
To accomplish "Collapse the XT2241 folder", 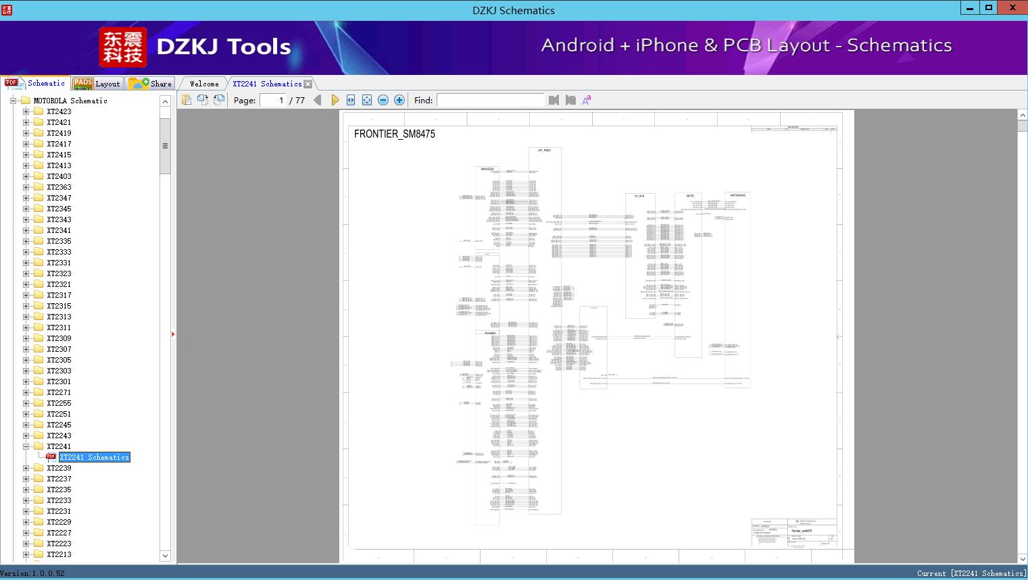I will click(26, 446).
